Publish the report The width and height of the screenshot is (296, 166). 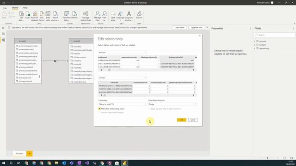[x=139, y=15]
